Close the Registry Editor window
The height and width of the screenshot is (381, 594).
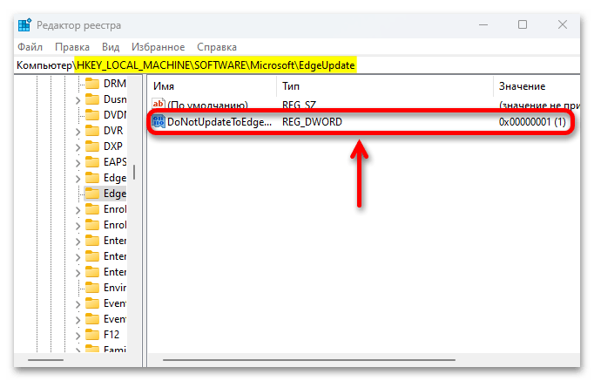tap(563, 25)
